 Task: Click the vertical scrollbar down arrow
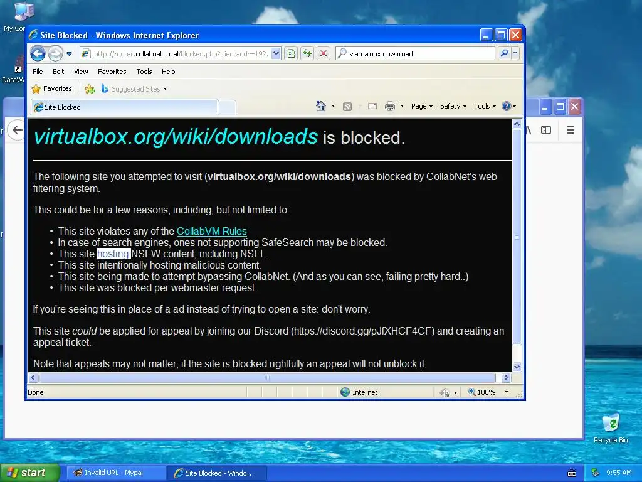tap(517, 367)
